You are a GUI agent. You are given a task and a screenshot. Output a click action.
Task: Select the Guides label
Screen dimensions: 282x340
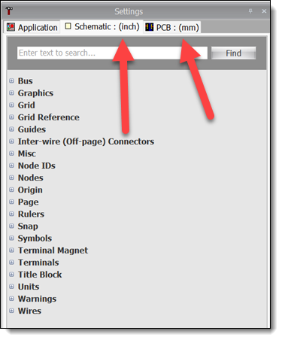point(32,129)
